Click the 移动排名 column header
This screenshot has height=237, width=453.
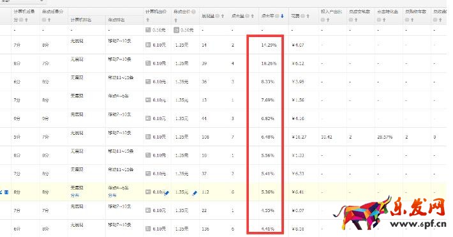[116, 20]
